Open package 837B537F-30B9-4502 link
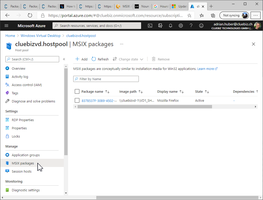Screen dimensions: 263x200 (99, 101)
